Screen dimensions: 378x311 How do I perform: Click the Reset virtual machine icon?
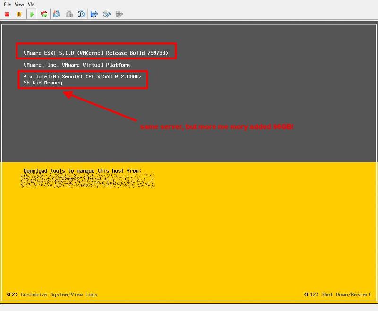click(44, 14)
